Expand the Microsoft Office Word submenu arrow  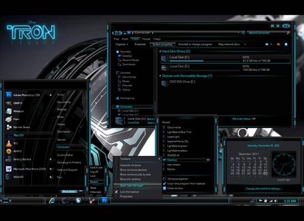point(50,169)
